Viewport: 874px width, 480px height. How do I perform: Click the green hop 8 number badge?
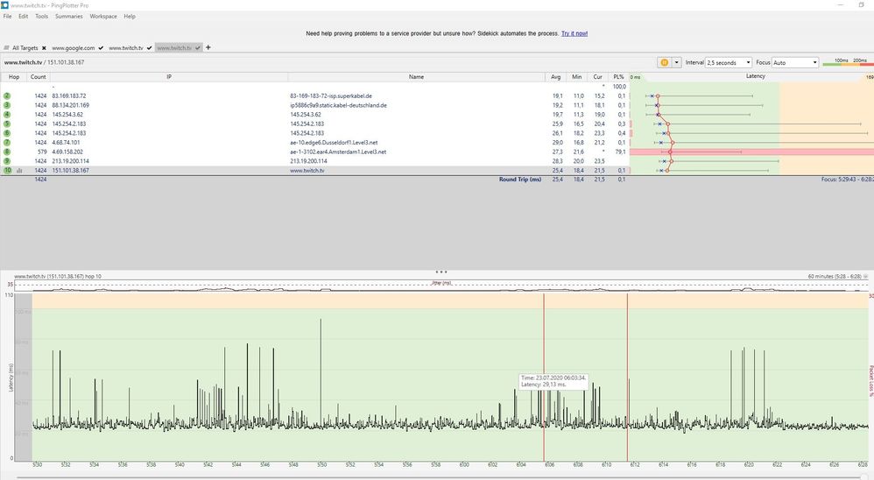pyautogui.click(x=7, y=152)
